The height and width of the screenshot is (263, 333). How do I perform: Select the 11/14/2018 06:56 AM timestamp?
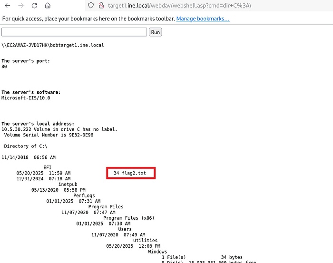tap(29, 157)
